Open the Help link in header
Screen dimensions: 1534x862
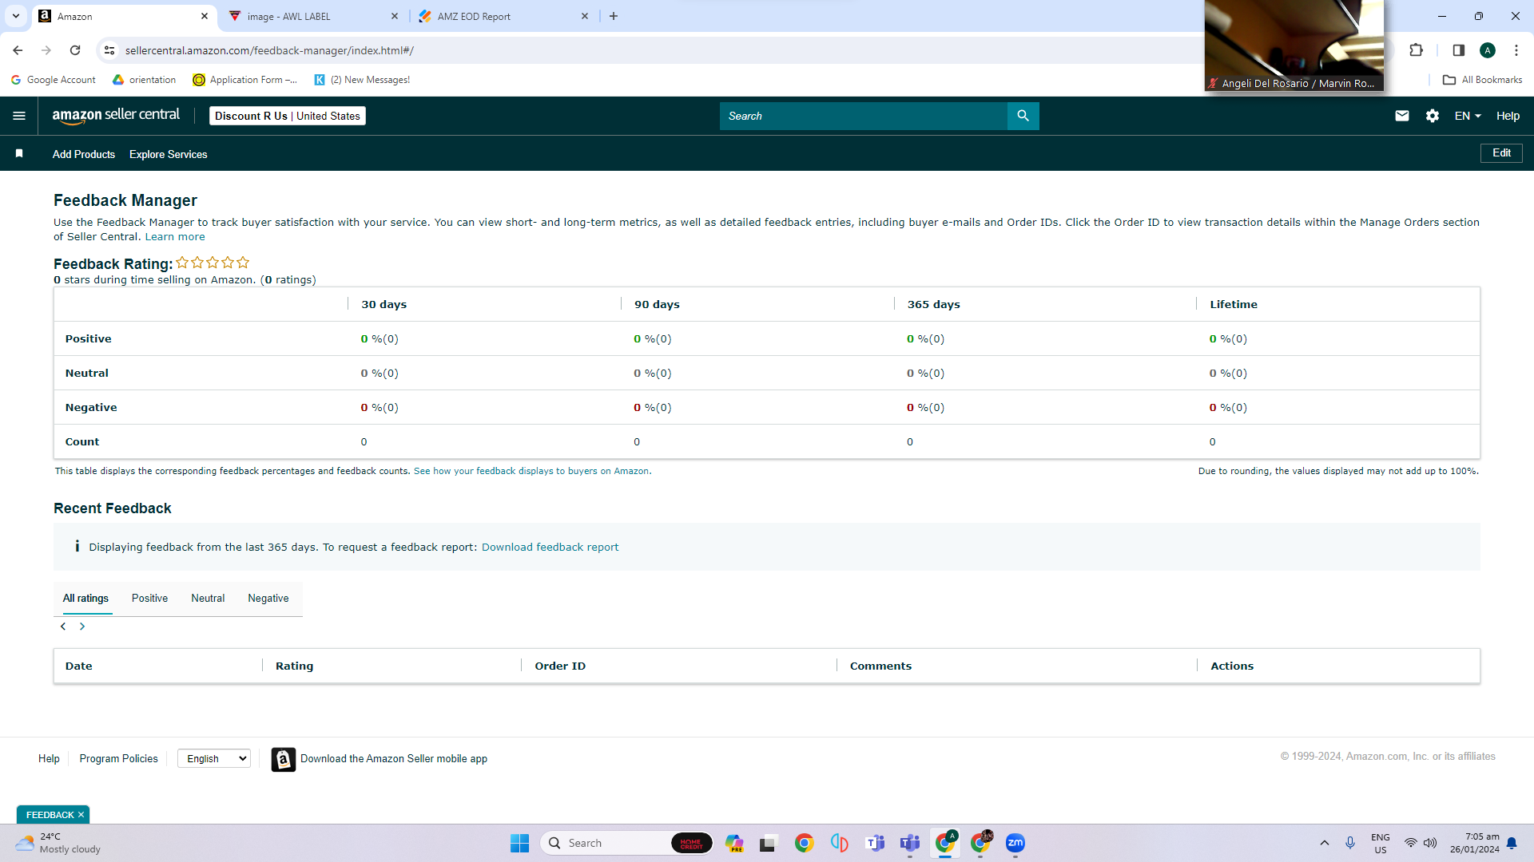pos(1508,116)
